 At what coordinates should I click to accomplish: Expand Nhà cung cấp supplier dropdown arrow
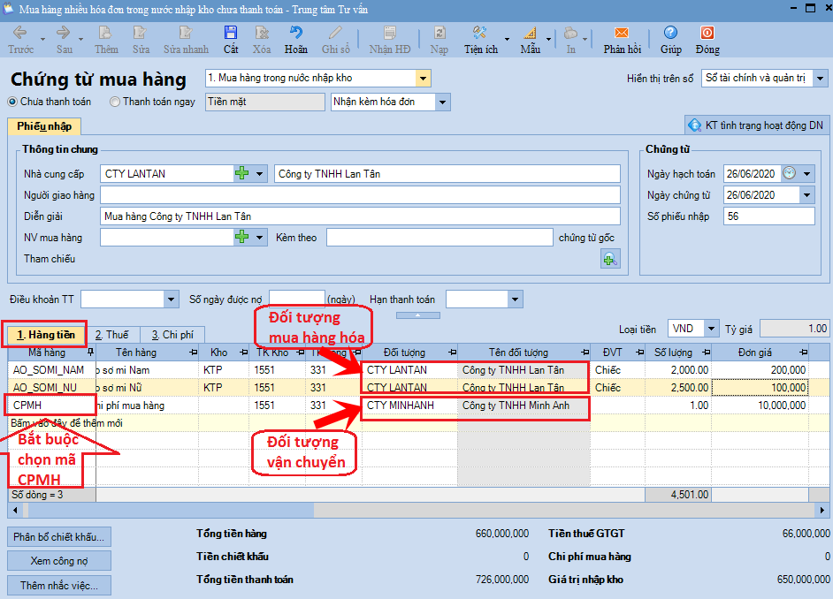[259, 173]
